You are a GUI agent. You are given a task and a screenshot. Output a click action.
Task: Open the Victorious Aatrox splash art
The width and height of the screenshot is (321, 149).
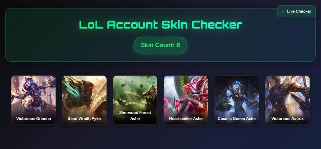[x=287, y=94]
